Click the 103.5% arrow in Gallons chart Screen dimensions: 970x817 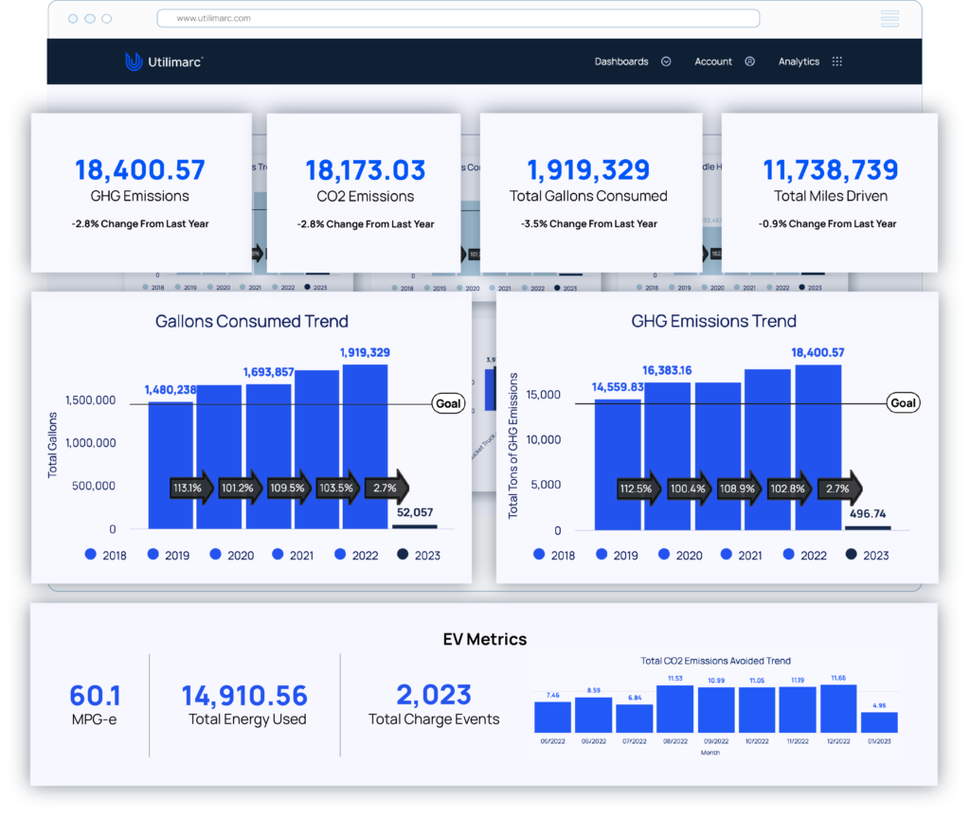tap(338, 488)
